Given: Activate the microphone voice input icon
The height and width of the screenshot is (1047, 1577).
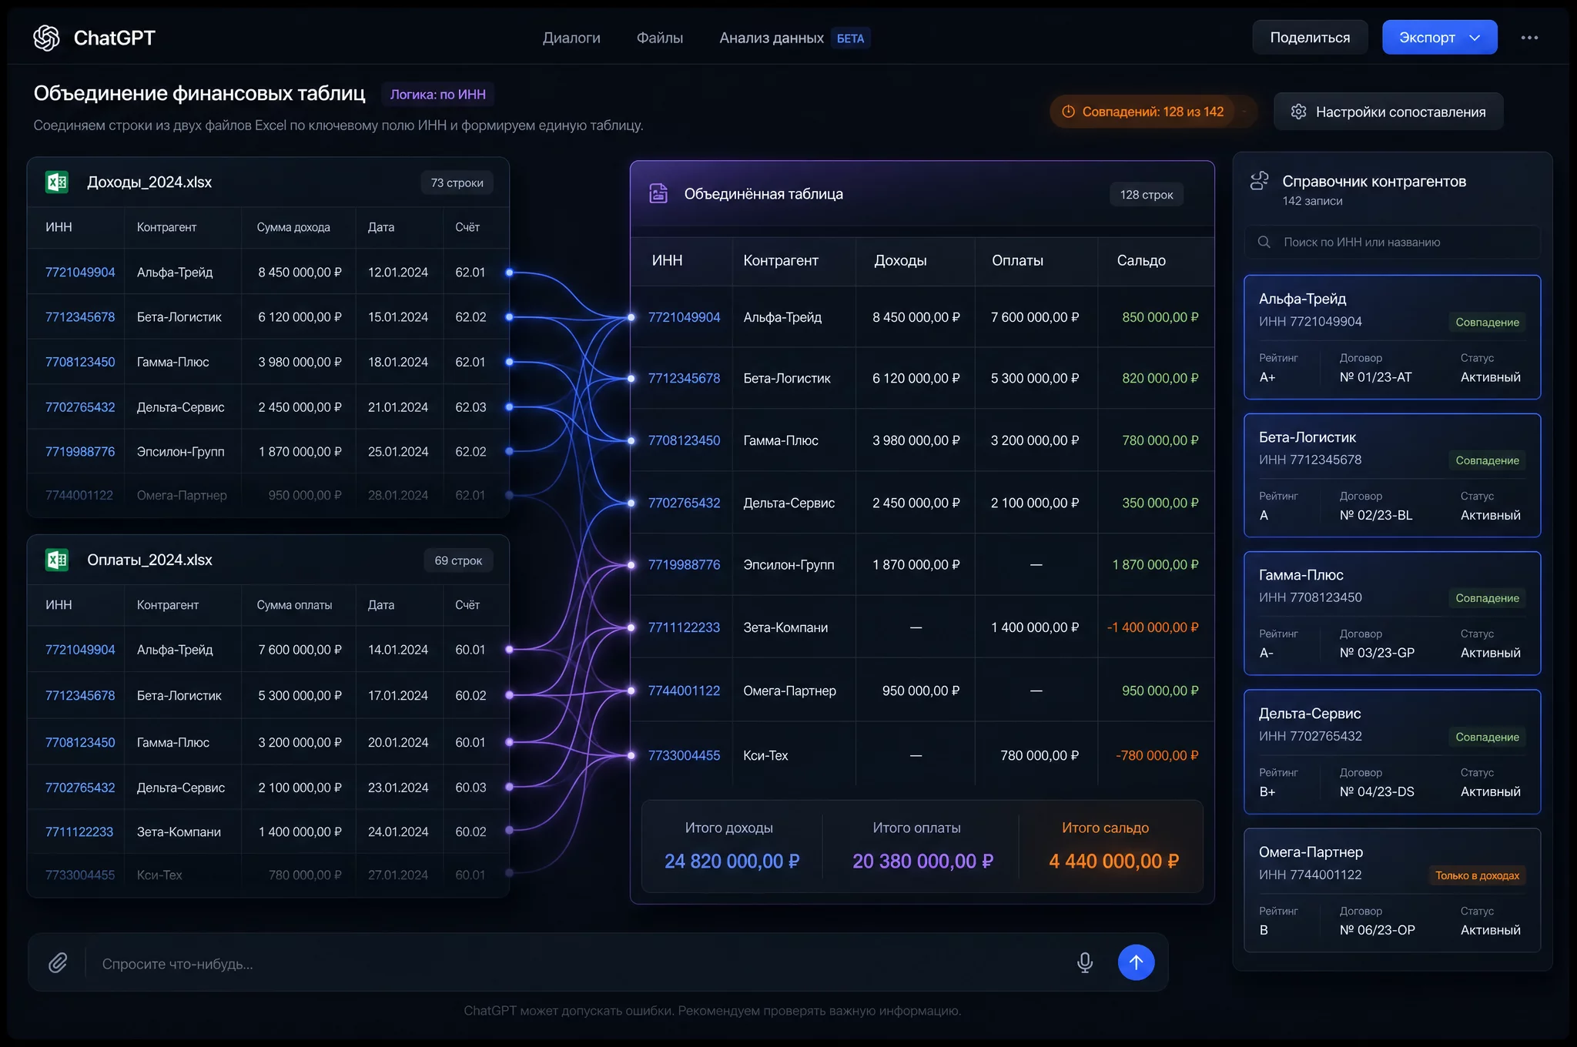Looking at the screenshot, I should 1085,962.
